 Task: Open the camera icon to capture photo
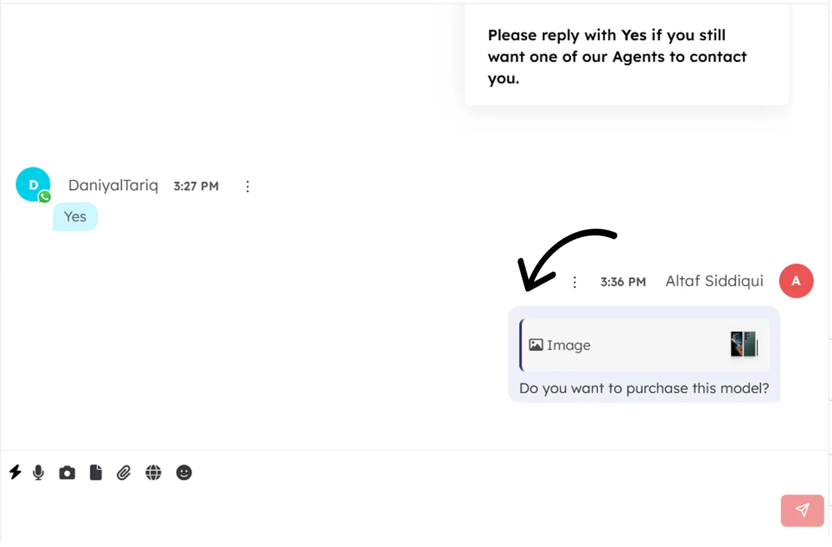click(67, 473)
